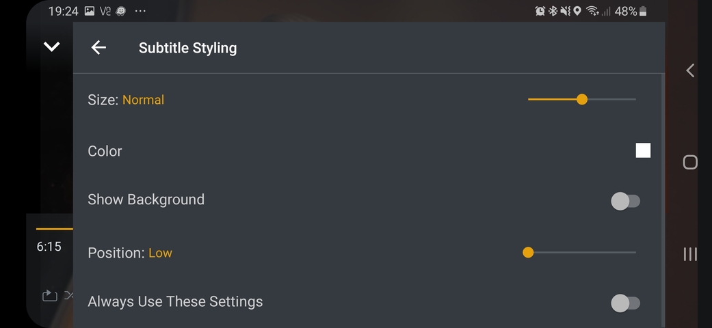Tap the three-dot notification overflow
712x328 pixels.
pyautogui.click(x=140, y=11)
